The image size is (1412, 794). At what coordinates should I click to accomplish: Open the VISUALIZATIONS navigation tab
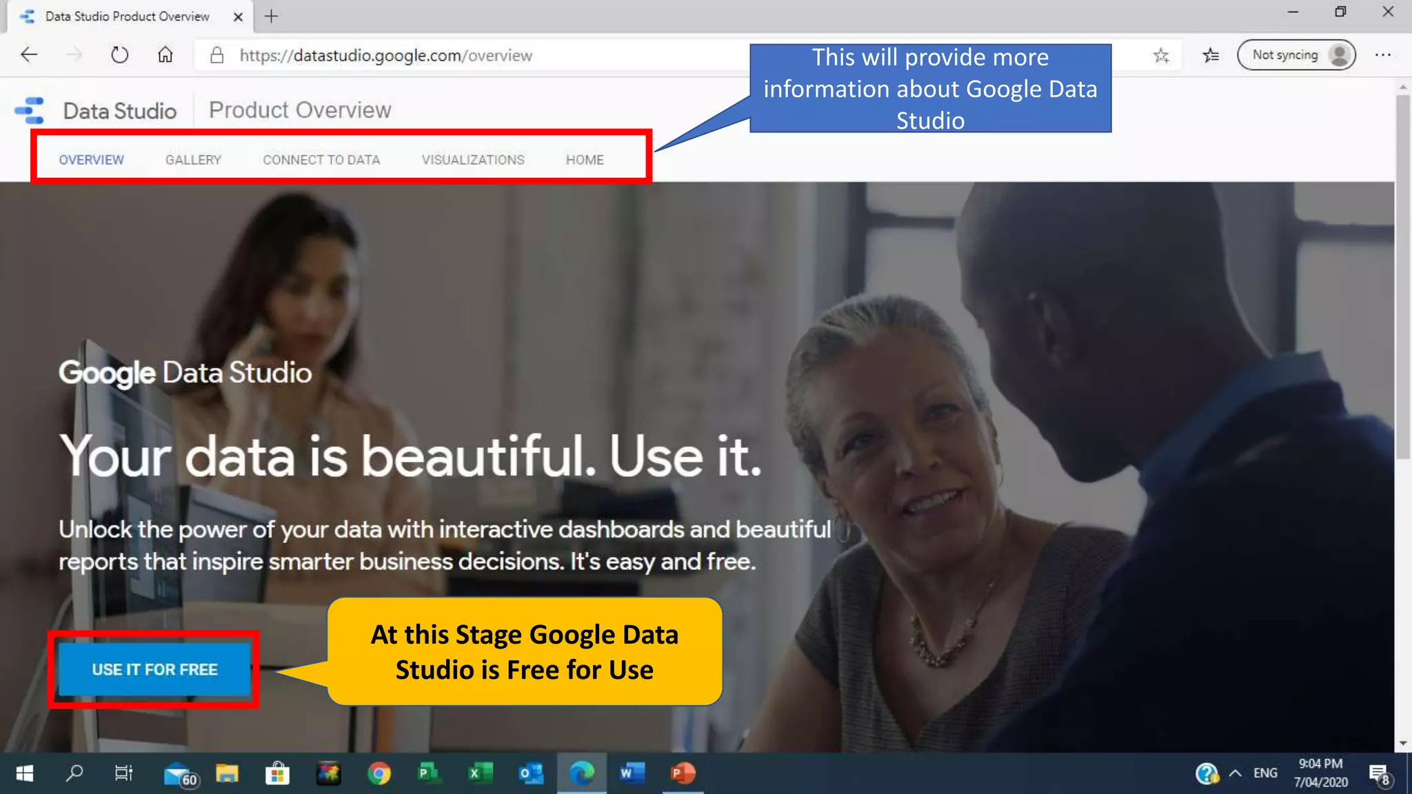473,160
